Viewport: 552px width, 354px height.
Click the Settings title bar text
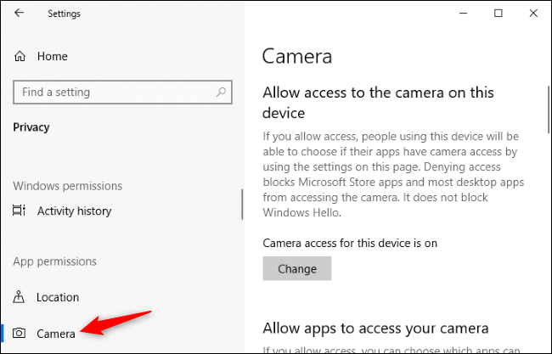tap(66, 14)
